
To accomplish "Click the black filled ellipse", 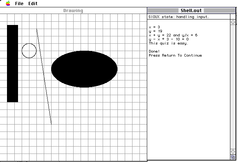I will [x=84, y=69].
